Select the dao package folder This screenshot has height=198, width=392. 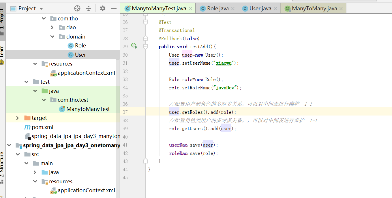(x=67, y=27)
